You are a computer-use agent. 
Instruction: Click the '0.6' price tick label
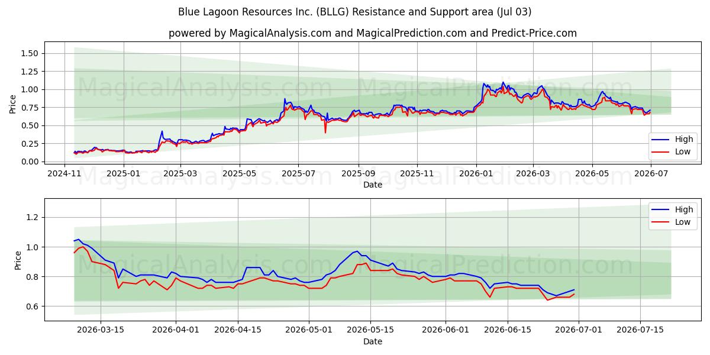click(33, 306)
